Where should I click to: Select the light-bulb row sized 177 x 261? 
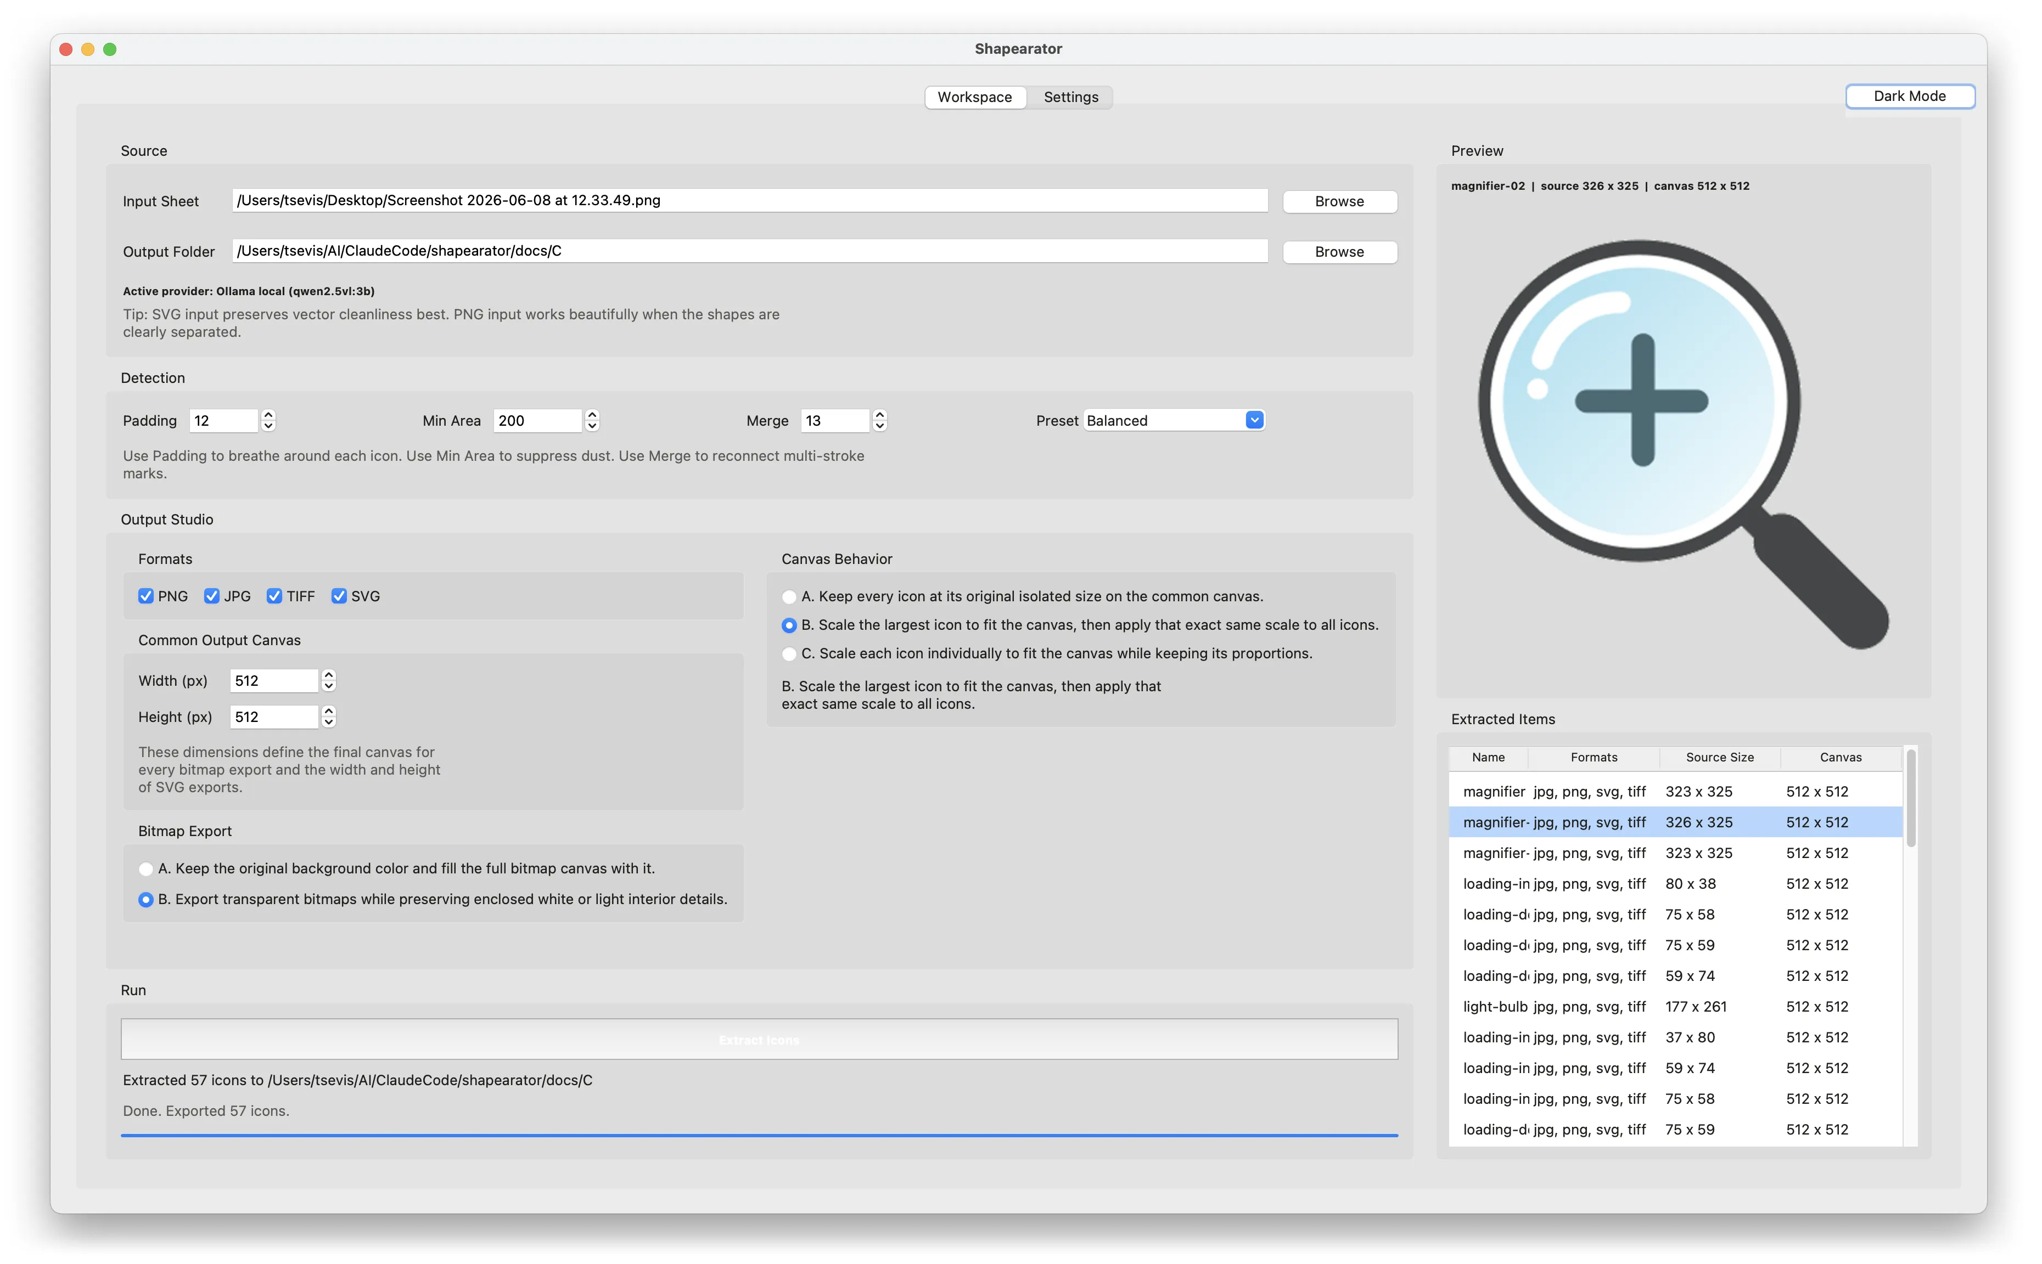click(1675, 1007)
